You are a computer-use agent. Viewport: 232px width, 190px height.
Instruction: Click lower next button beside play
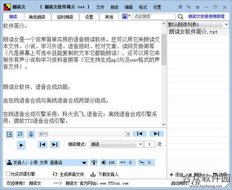[55, 145]
